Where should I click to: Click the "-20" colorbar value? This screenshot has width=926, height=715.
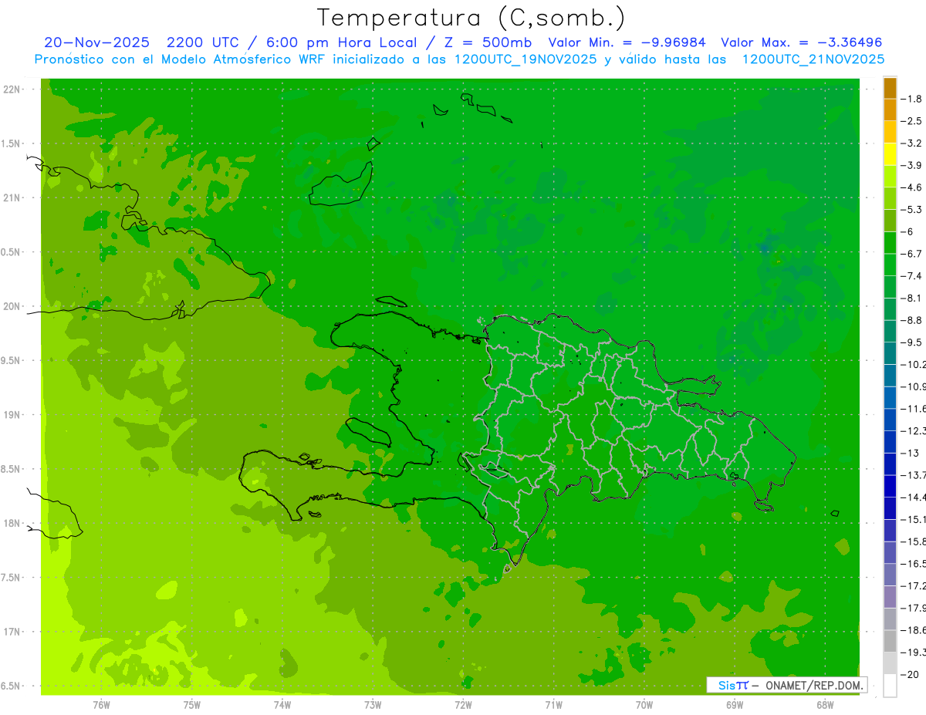(910, 675)
